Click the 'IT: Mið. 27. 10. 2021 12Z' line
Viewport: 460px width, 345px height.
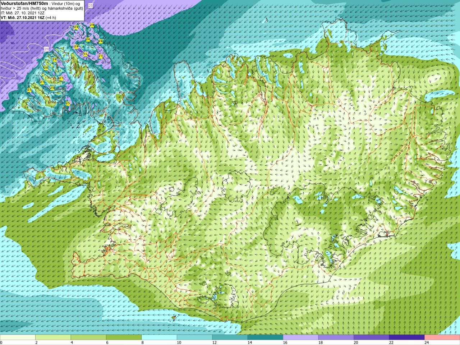[23, 13]
